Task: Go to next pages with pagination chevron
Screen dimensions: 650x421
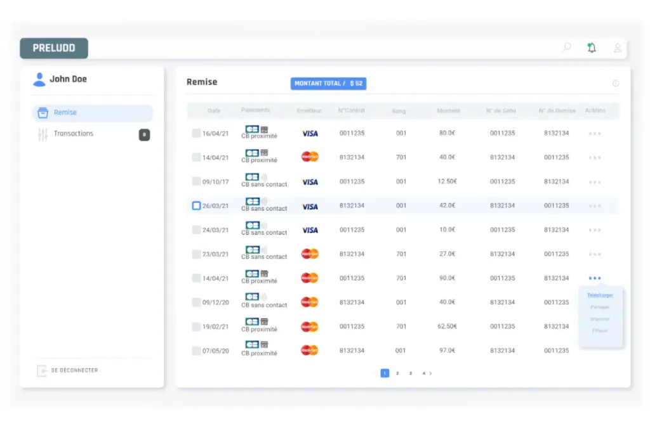Action: coord(431,373)
